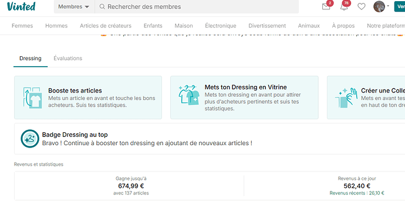Open the Maison category menu
Viewport: 405px width, 213px height.
point(184,26)
